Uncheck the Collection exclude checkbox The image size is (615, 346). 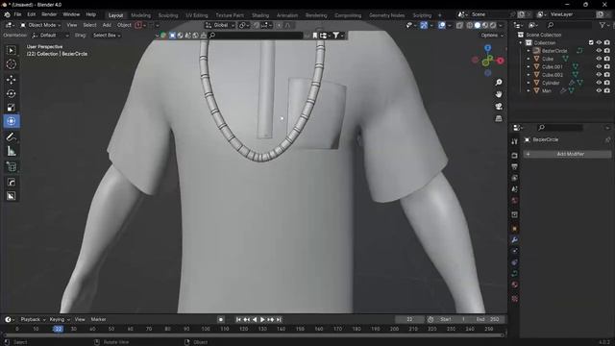coord(591,42)
